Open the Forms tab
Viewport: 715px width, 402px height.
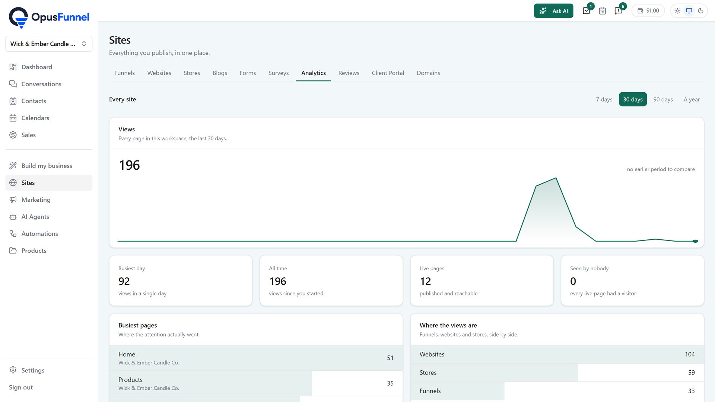(248, 73)
